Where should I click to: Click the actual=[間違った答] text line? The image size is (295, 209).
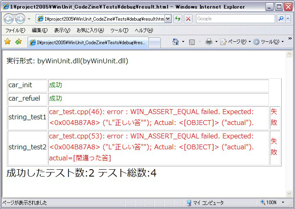(x=80, y=158)
